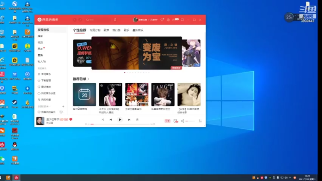Screen dimensions: 322x181
Task: Open listen-to-identify song microphone icon
Action: (x=115, y=20)
